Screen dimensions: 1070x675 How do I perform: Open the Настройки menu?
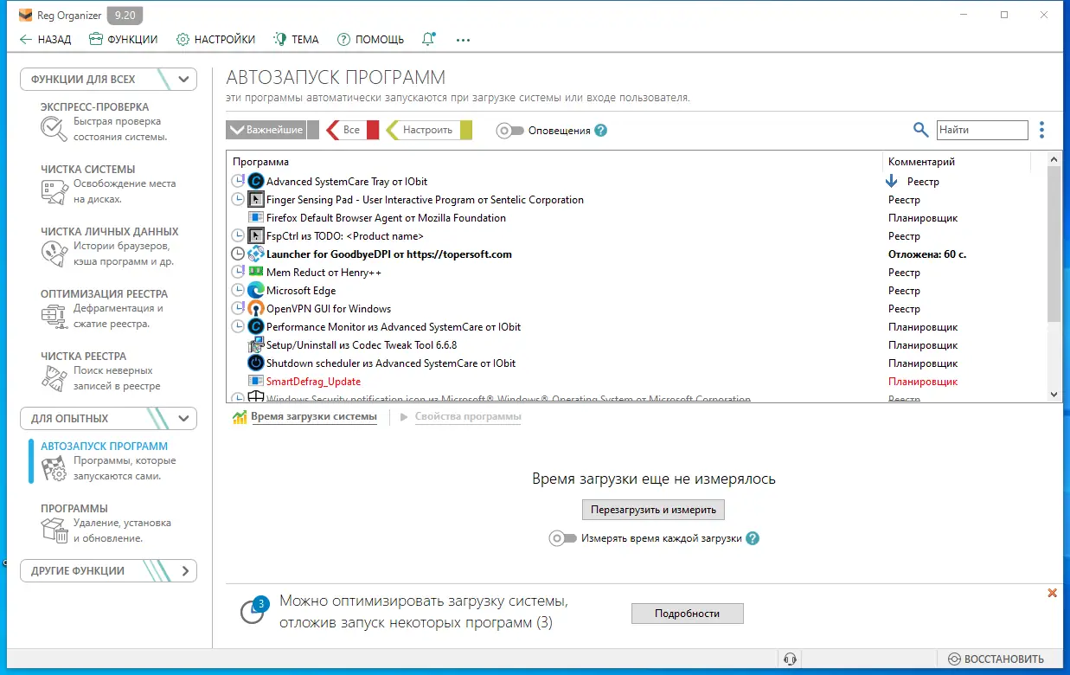(215, 39)
